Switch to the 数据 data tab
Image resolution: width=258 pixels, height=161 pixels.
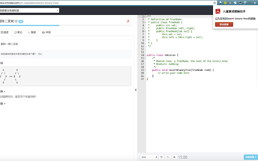pyautogui.click(x=32, y=32)
